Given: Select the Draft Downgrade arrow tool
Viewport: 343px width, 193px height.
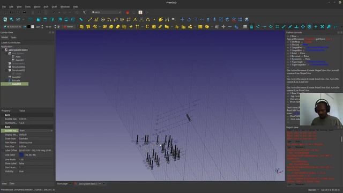Looking at the screenshot, I should tap(214, 19).
